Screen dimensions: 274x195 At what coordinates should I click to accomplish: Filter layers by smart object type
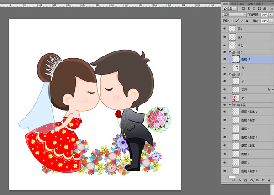pos(264,9)
